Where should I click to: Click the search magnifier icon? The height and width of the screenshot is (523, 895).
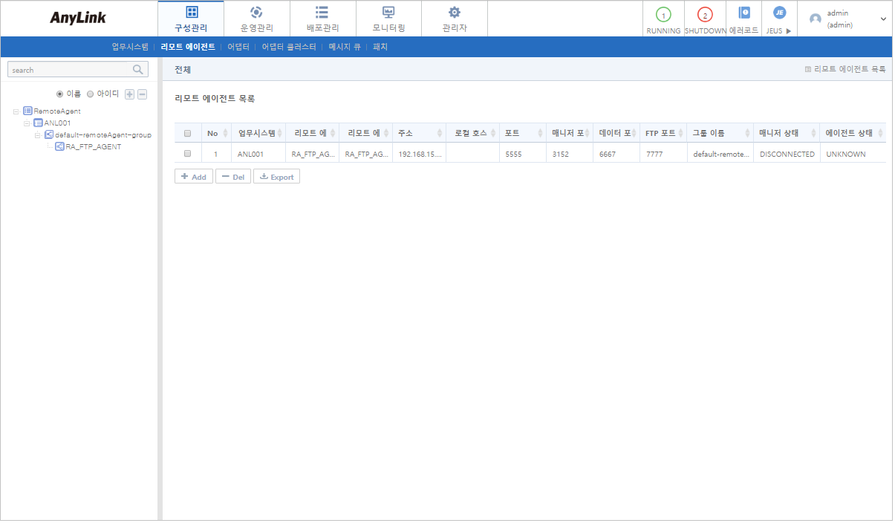[137, 70]
